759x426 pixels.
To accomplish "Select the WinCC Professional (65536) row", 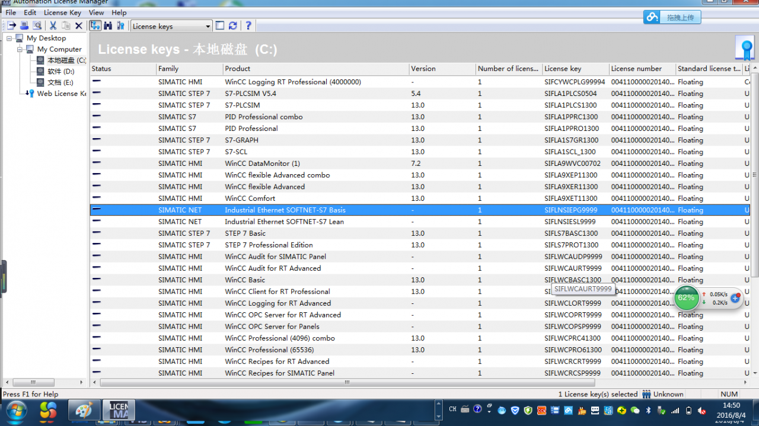I will pos(421,350).
